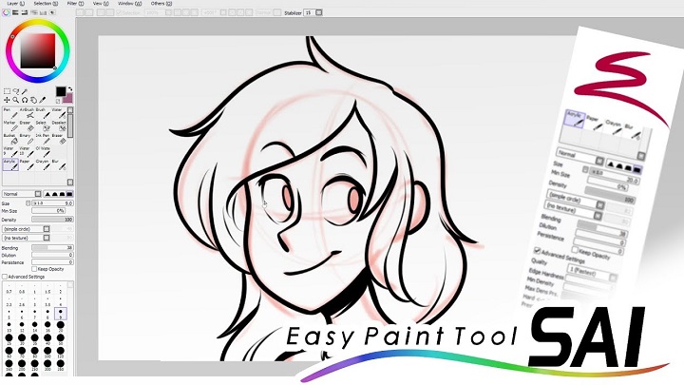This screenshot has width=684, height=385.
Task: Swap foreground and background colors
Action: (69, 89)
